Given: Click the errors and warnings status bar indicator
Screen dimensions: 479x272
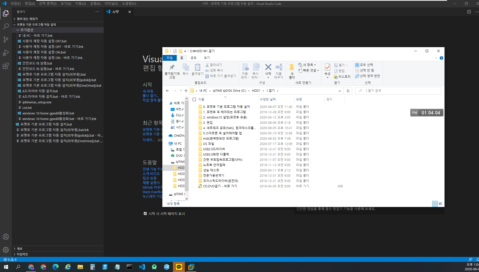Looking at the screenshot, I should pyautogui.click(x=10, y=259).
